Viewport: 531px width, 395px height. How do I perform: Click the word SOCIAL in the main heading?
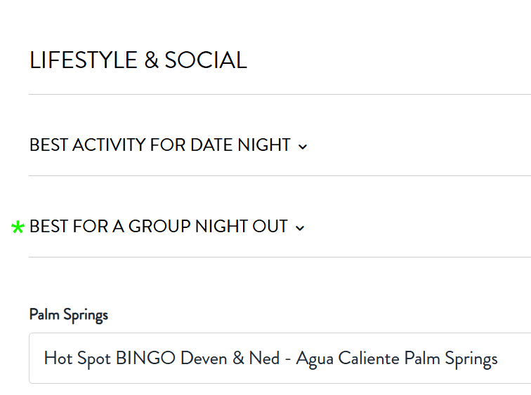point(206,60)
